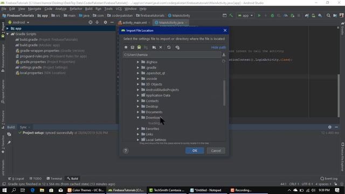345x194 pixels.
Task: Click the Hide path link
Action: [x=218, y=47]
